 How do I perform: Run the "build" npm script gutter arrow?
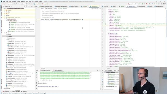(104, 18)
